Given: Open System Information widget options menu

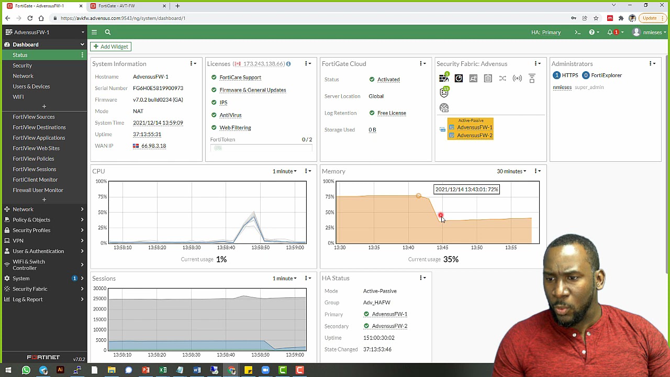Looking at the screenshot, I should (x=193, y=64).
